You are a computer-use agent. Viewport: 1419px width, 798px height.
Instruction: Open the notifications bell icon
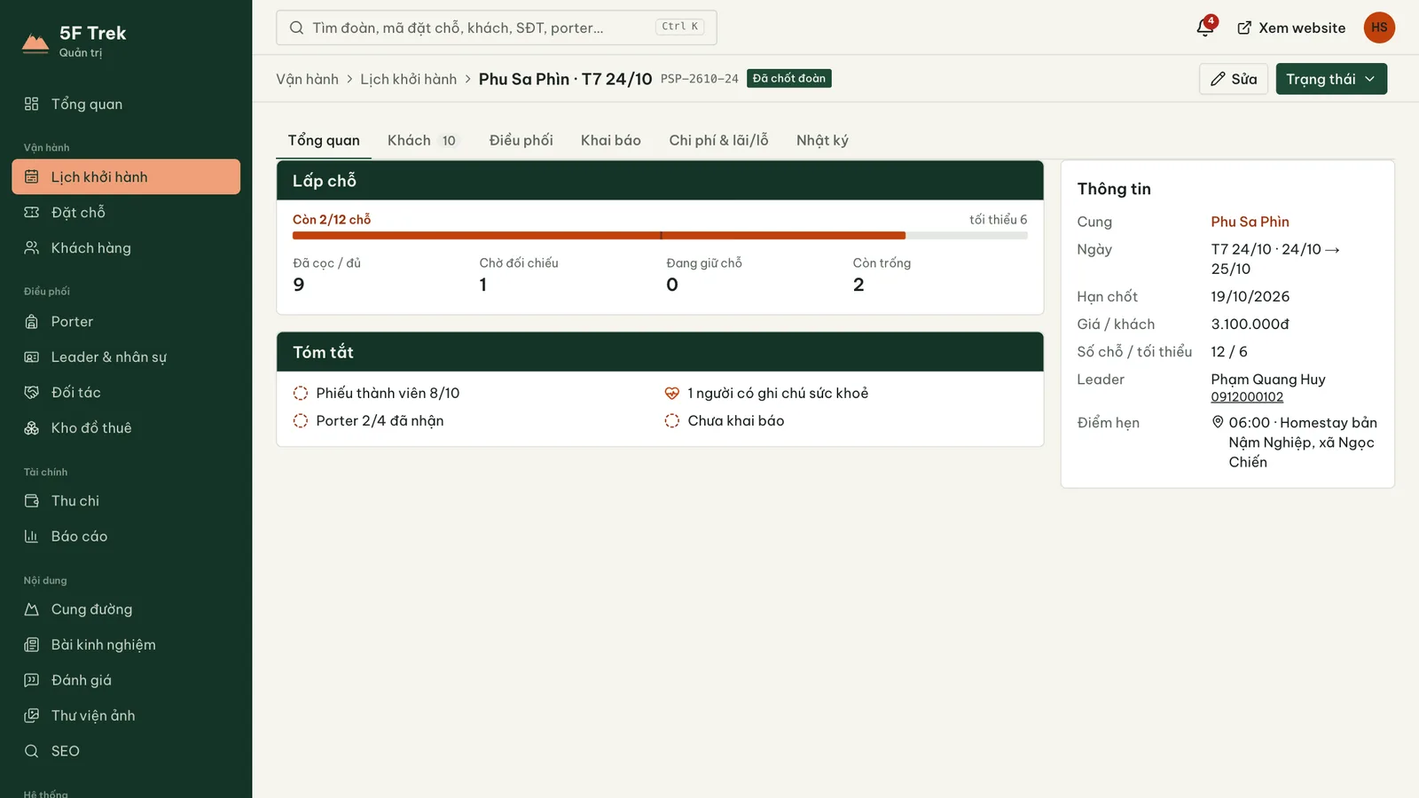tap(1204, 27)
